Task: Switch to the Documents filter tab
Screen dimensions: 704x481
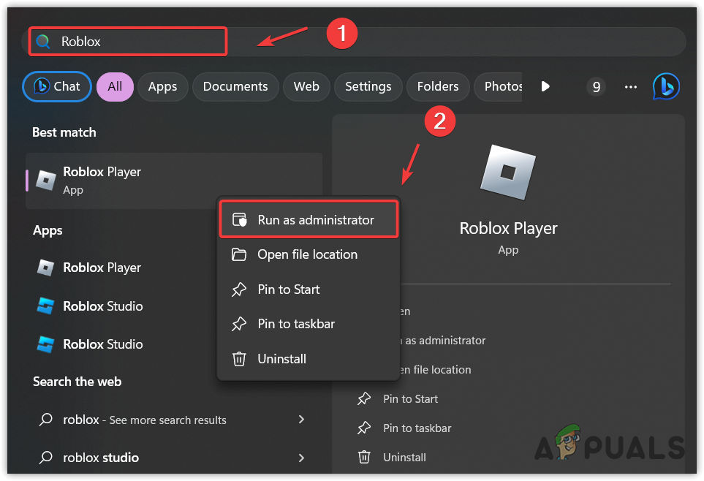Action: click(x=235, y=86)
